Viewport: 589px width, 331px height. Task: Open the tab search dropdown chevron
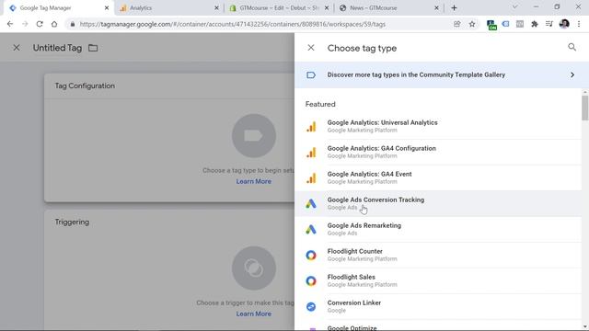[x=515, y=7]
